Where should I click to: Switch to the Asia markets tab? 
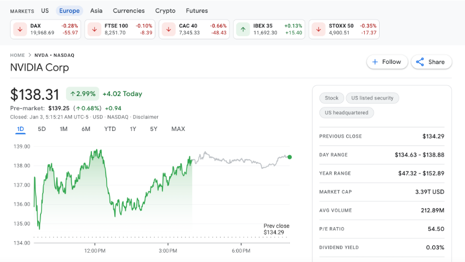[96, 11]
